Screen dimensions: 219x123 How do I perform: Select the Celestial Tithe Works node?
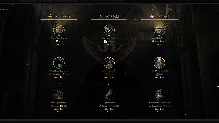pyautogui.click(x=159, y=30)
